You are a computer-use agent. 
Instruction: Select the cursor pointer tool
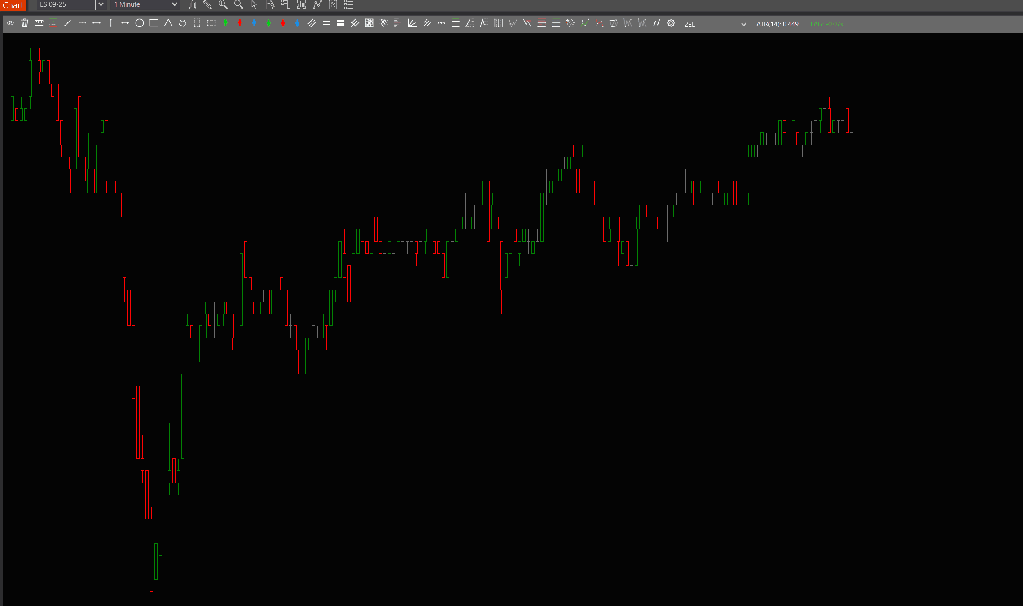[254, 5]
